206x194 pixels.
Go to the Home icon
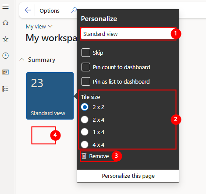point(5,22)
